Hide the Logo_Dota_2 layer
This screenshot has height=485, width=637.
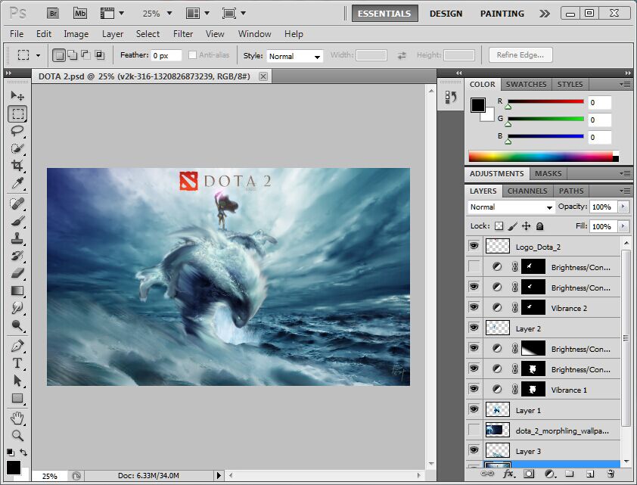click(474, 246)
